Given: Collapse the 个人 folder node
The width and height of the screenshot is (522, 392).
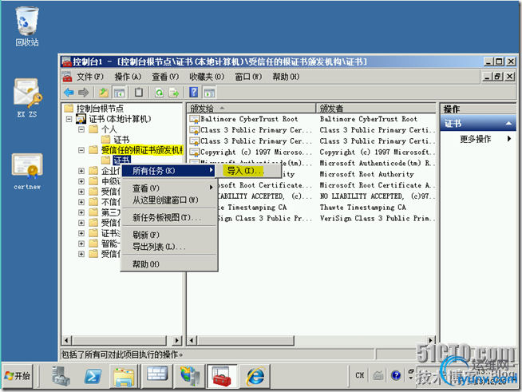Looking at the screenshot, I should pos(81,129).
